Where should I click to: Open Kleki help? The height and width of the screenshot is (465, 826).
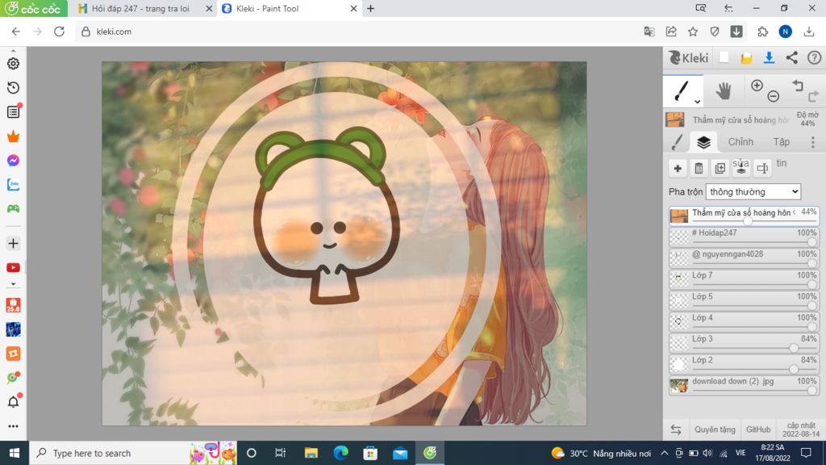(x=815, y=58)
